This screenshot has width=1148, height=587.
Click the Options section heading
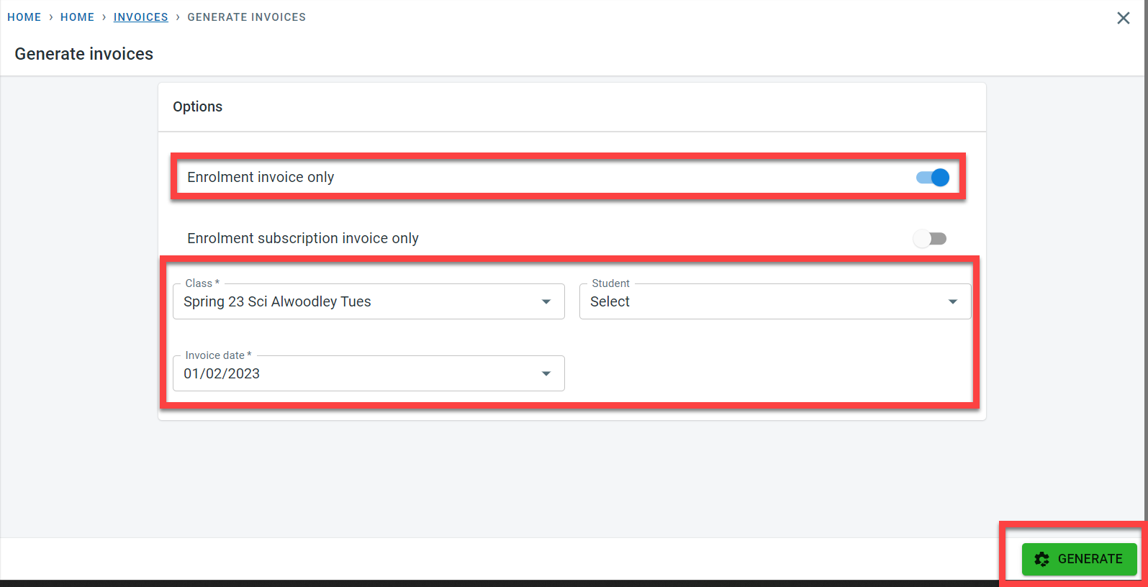pyautogui.click(x=197, y=107)
